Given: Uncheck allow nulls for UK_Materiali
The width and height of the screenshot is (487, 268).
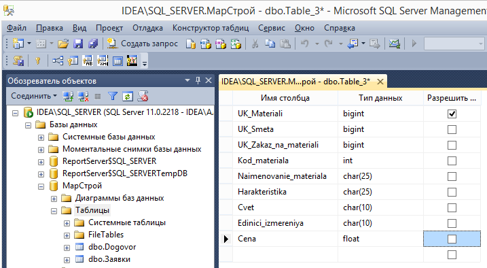Looking at the screenshot, I should [x=452, y=114].
